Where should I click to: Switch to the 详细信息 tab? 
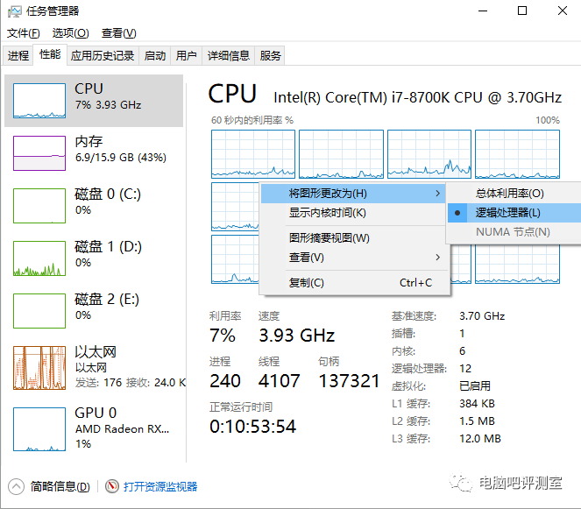pyautogui.click(x=228, y=56)
